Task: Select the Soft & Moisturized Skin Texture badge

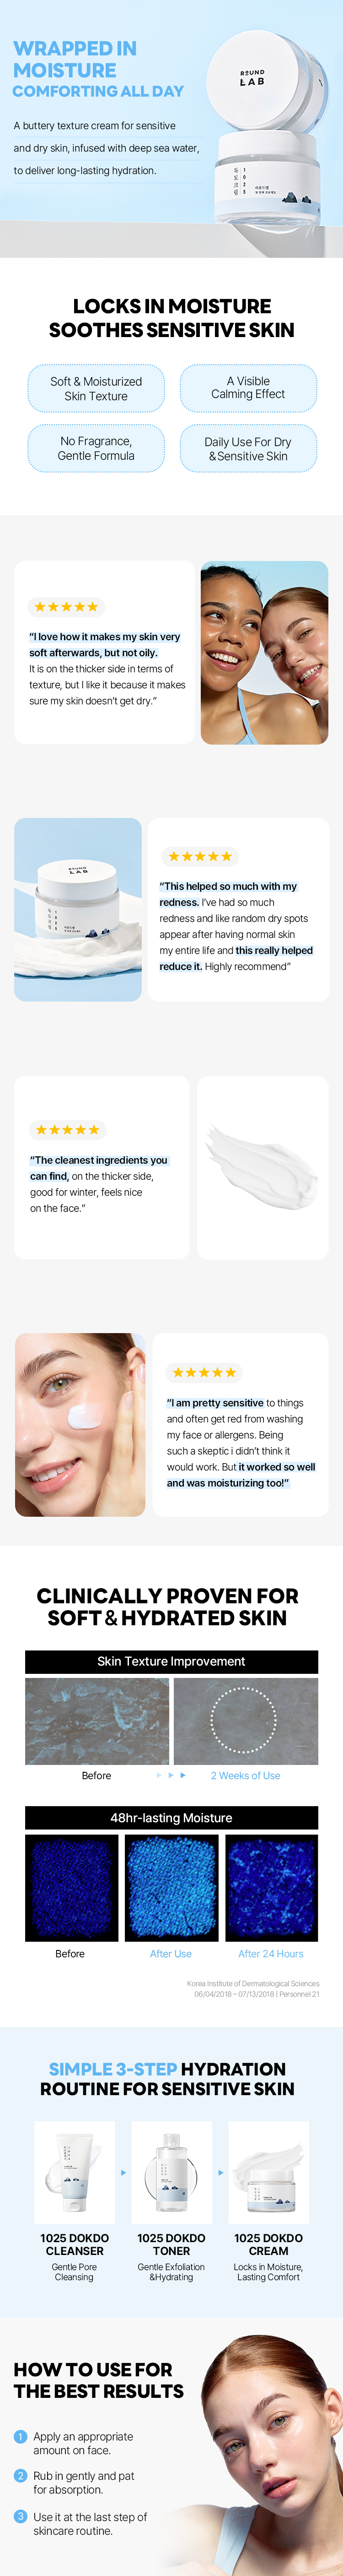Action: tap(96, 388)
